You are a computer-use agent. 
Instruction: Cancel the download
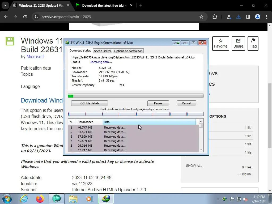(186, 103)
